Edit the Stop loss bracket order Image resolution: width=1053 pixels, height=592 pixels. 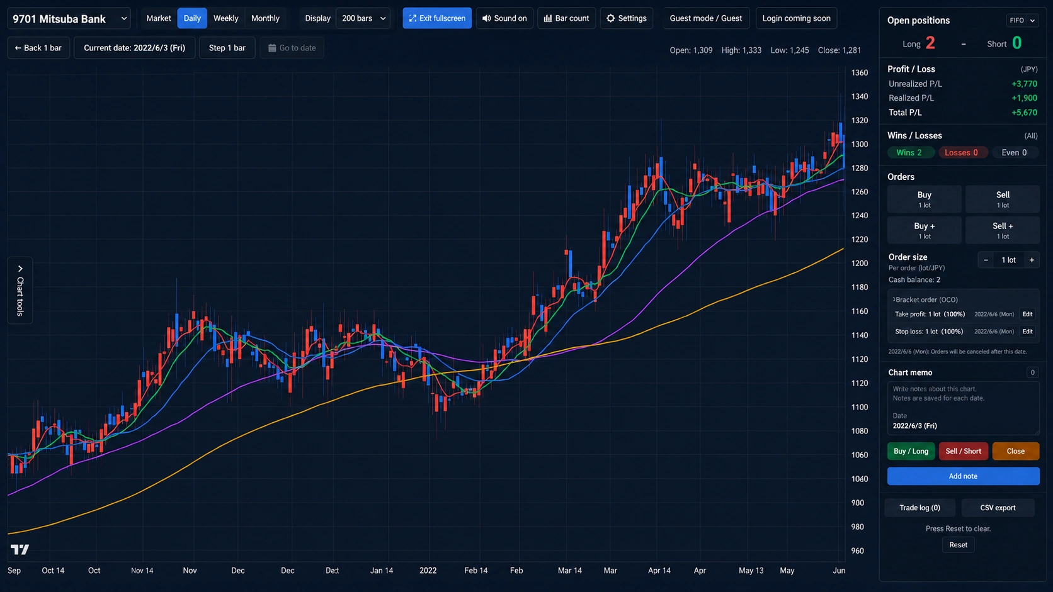(1027, 332)
